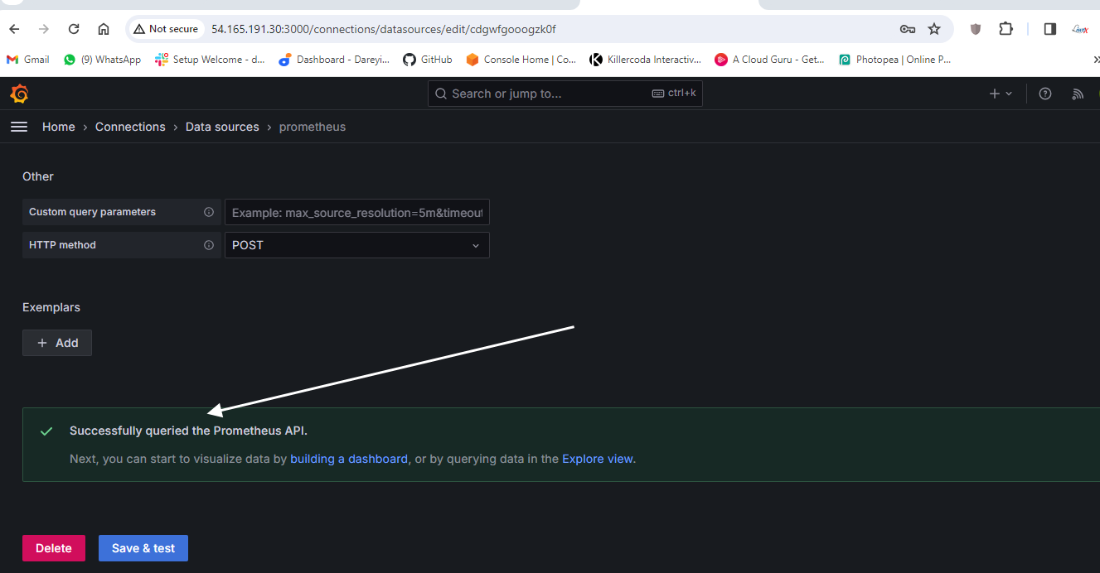Click the Custom query parameters input field
This screenshot has height=573, width=1100.
[356, 212]
